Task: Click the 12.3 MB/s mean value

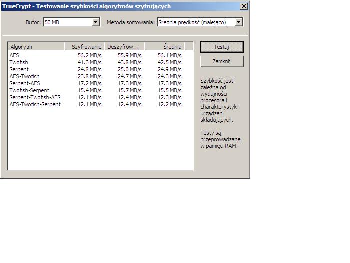Action: tap(170, 97)
